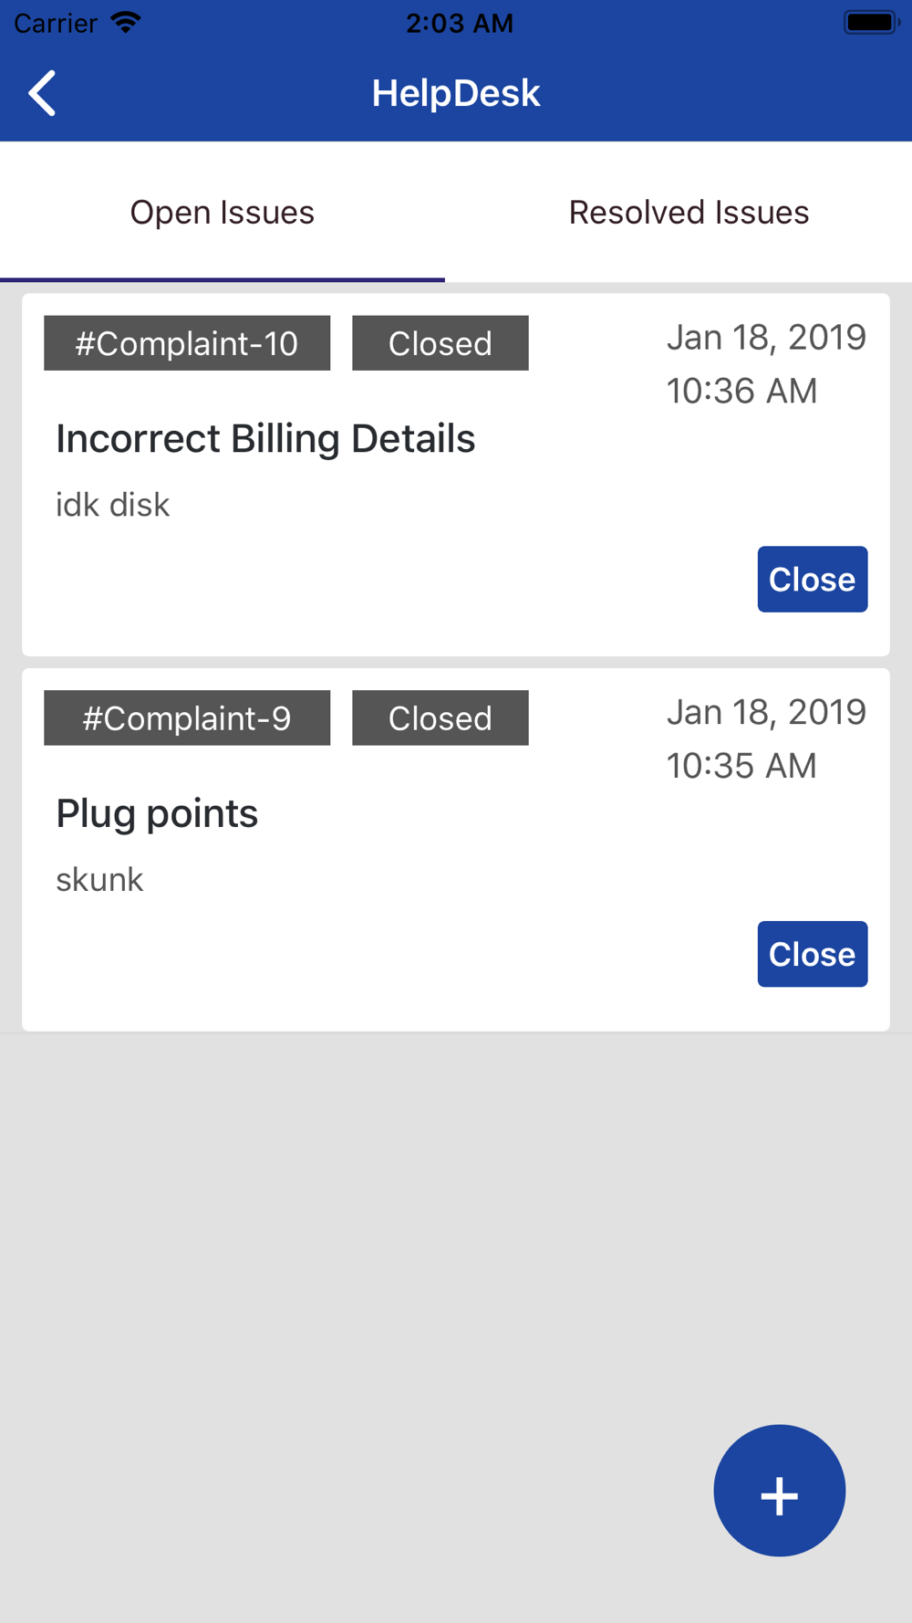Close the Incorrect Billing Details complaint
The image size is (912, 1623).
[x=812, y=579]
